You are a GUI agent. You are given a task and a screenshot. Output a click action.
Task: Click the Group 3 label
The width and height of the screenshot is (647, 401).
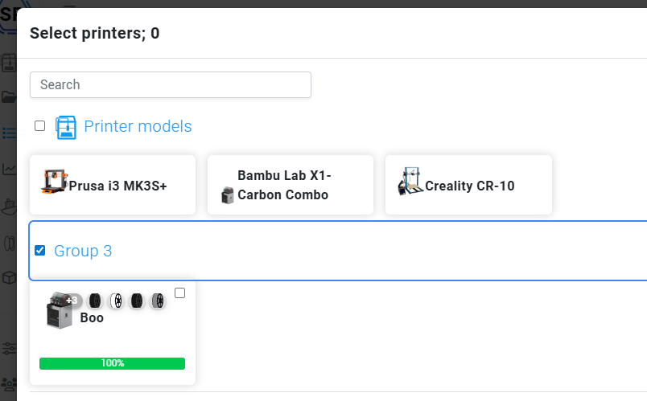click(x=83, y=251)
